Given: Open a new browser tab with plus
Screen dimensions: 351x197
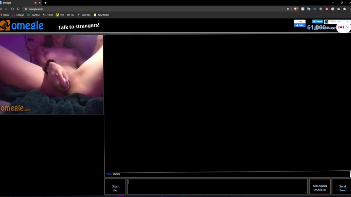Looking at the screenshot, I should click(x=46, y=3).
